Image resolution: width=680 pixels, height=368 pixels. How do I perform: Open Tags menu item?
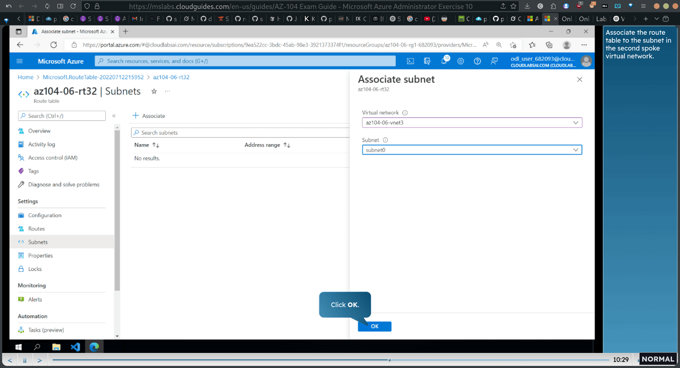(33, 171)
